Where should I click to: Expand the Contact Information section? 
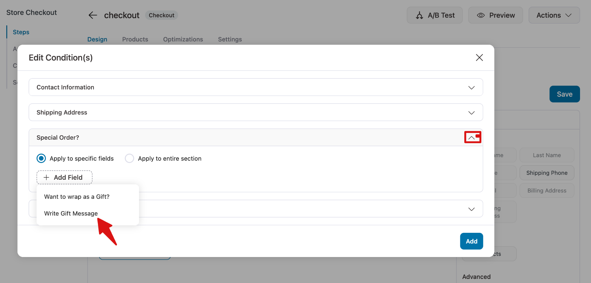[x=471, y=87]
